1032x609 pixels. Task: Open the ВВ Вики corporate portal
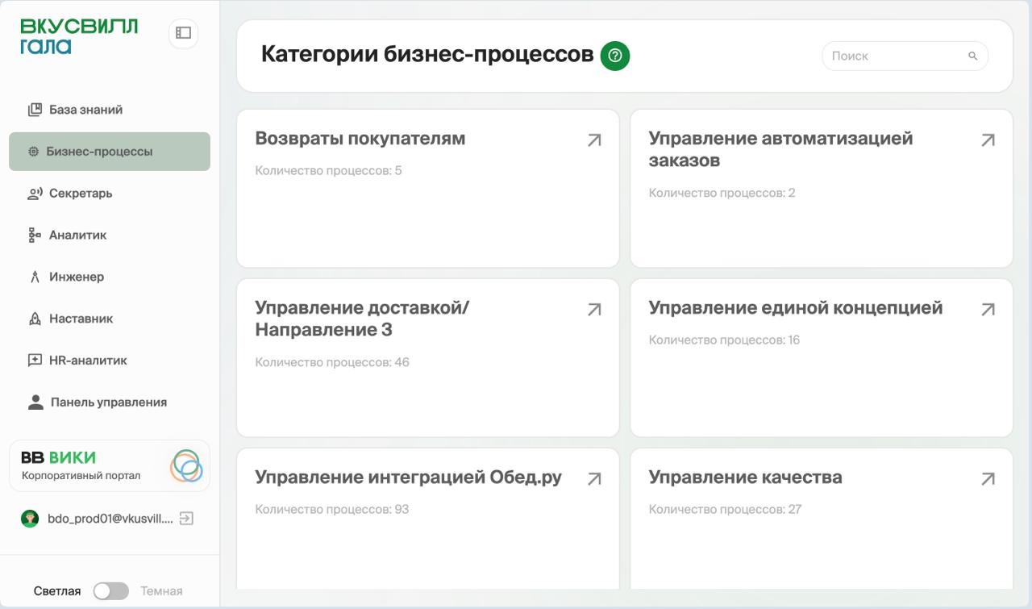pyautogui.click(x=110, y=466)
